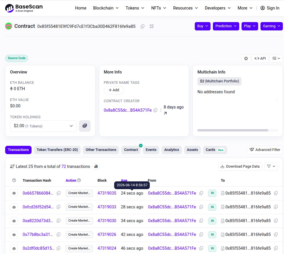Expand the More menu

[x=245, y=8]
